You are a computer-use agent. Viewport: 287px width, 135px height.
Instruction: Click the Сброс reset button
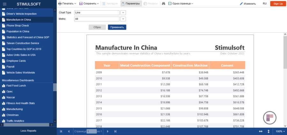(x=97, y=27)
